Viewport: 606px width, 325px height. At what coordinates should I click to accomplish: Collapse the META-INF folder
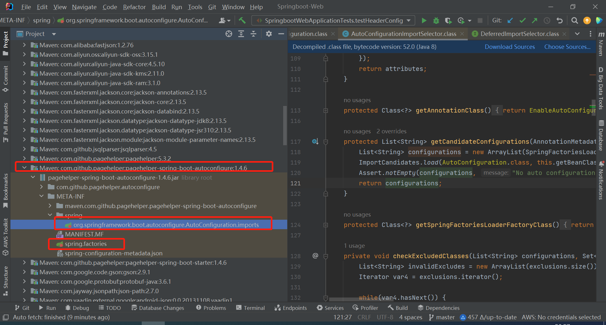[x=41, y=196]
